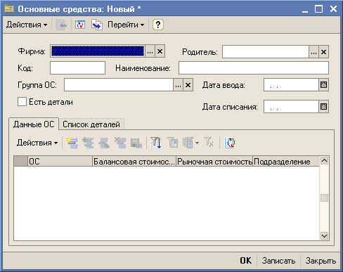
Task: Open the Перейти dropdown menu
Action: pos(126,25)
